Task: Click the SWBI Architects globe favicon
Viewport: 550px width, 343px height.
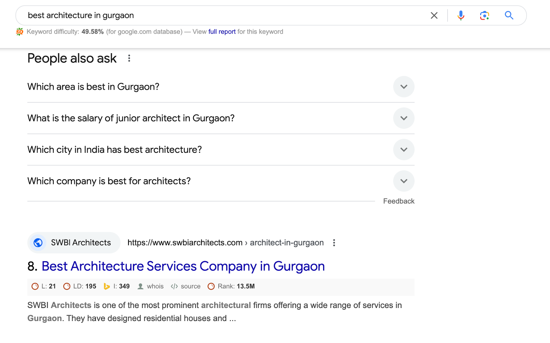Action: 38,243
